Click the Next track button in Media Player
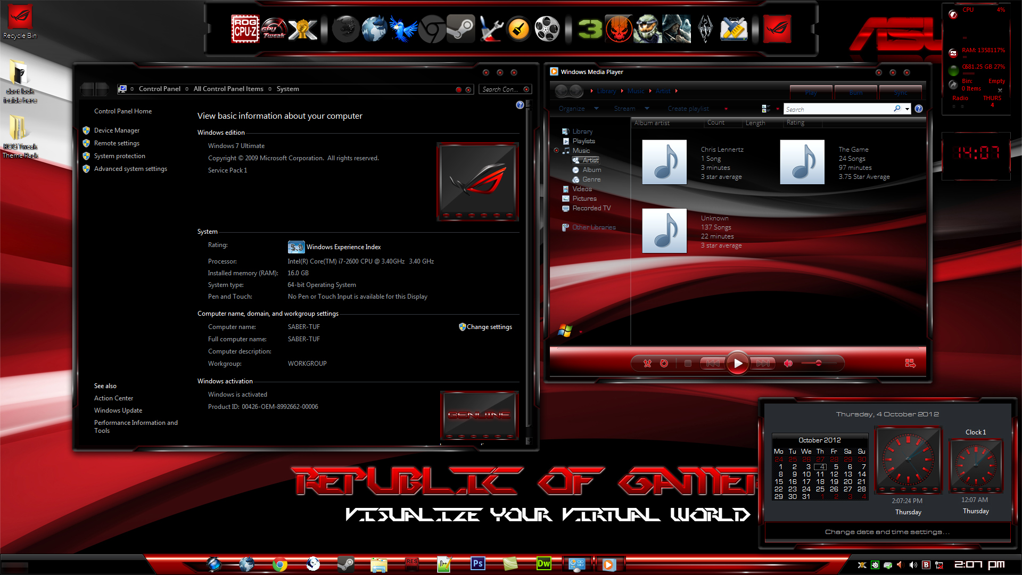Screen dimensions: 1022x575 point(762,363)
